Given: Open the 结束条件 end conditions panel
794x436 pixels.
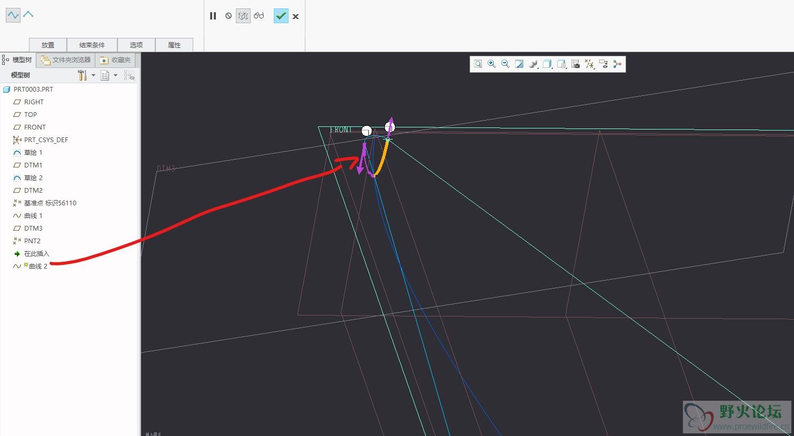Looking at the screenshot, I should coord(92,45).
